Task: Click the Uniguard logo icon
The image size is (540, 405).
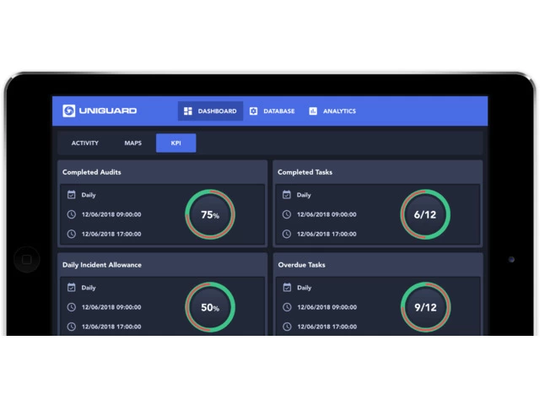Action: point(69,111)
